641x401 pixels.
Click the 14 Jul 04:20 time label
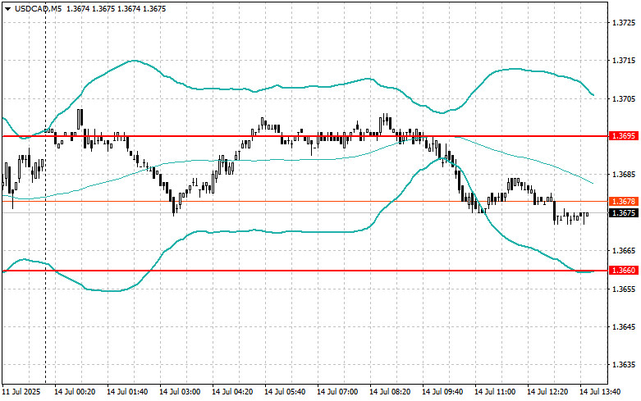tap(232, 392)
